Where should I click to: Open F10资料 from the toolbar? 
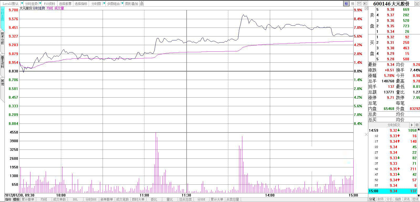pyautogui.click(x=49, y=4)
